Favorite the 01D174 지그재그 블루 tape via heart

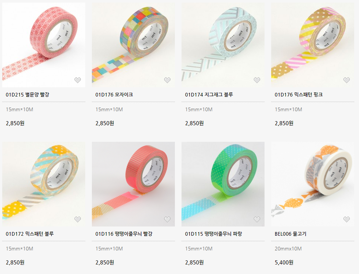coord(257,80)
